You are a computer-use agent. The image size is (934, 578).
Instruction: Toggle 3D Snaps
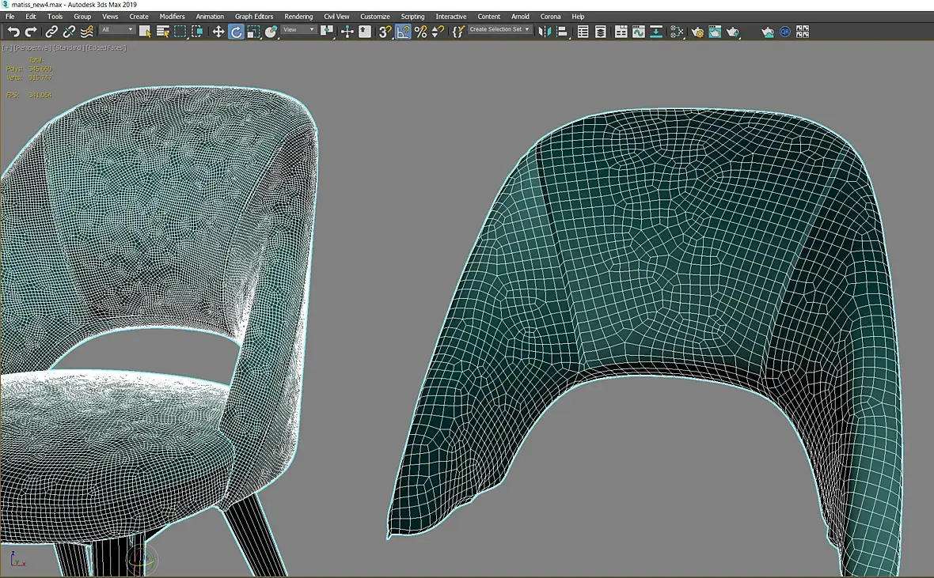[385, 32]
